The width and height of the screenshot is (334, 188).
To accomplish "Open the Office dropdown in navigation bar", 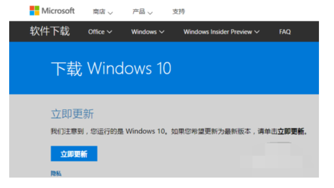I will click(96, 32).
